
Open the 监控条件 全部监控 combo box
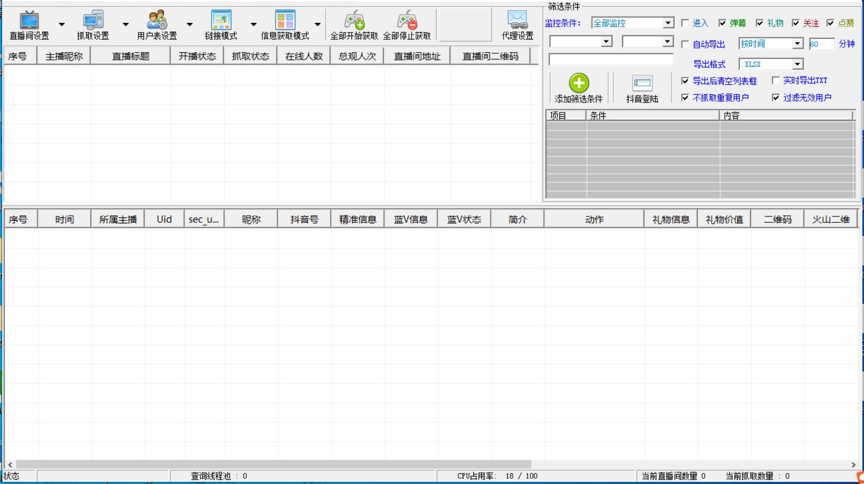(x=633, y=23)
